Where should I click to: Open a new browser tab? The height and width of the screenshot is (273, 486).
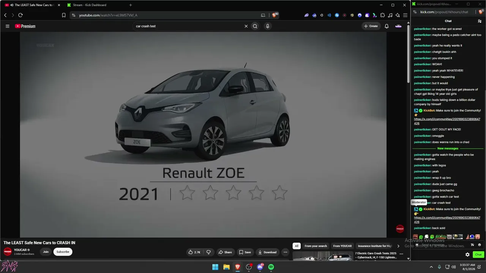131,5
